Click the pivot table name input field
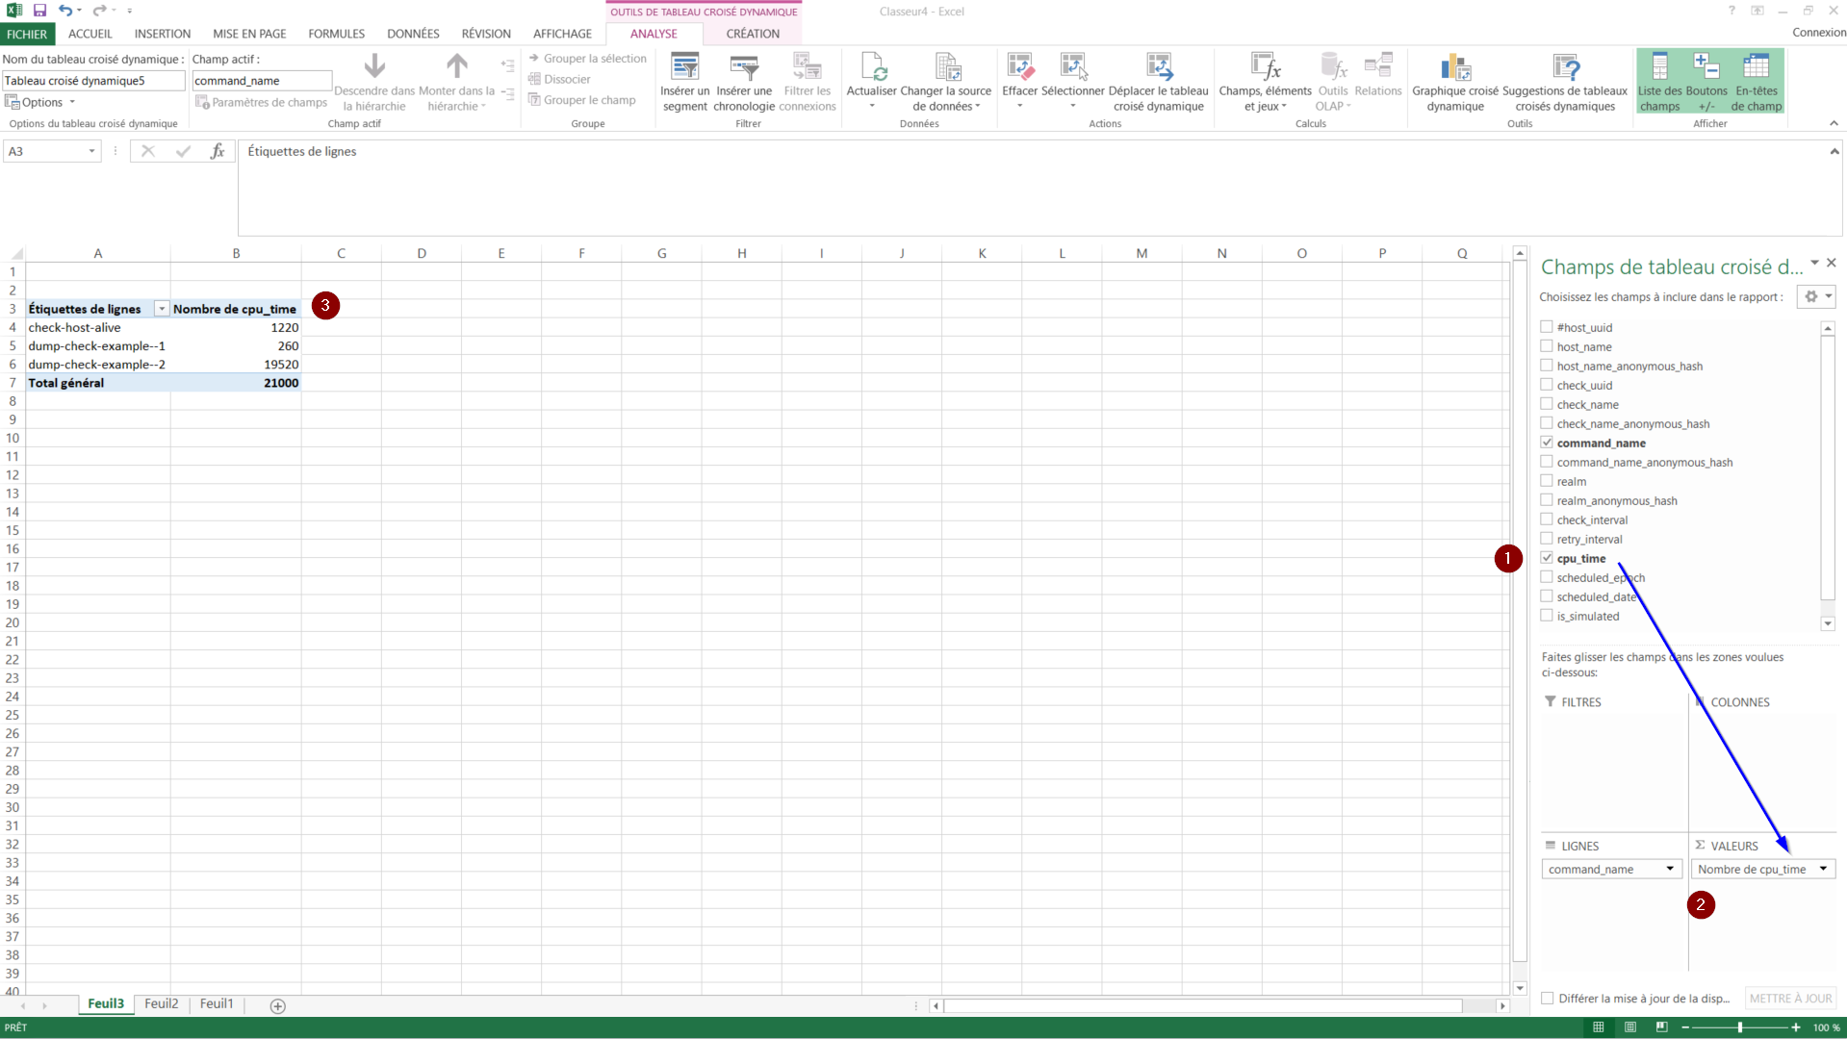Viewport: 1847px width, 1039px height. tap(92, 81)
